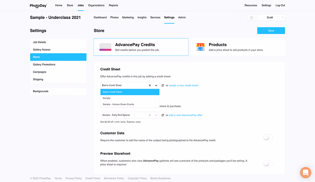The image size is (315, 182).
Task: Click the Save button
Action: 271,31
